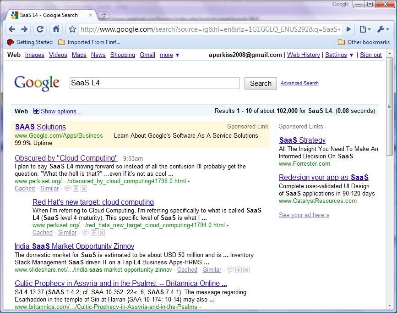Open 'Obscured by Cloud Computing' result

pos(66,158)
